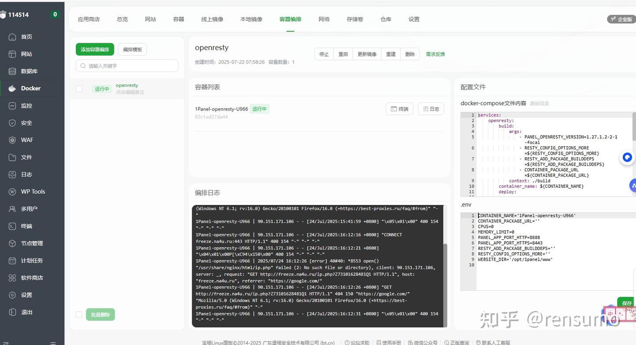Check the openresty compose selection checkbox

(x=79, y=88)
